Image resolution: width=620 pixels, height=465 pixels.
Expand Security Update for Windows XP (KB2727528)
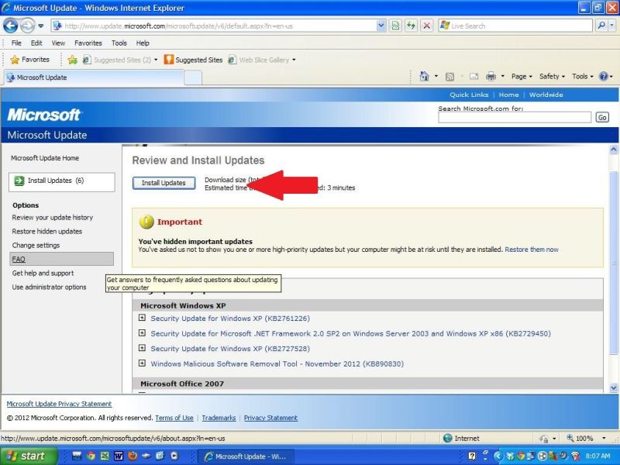click(x=142, y=348)
